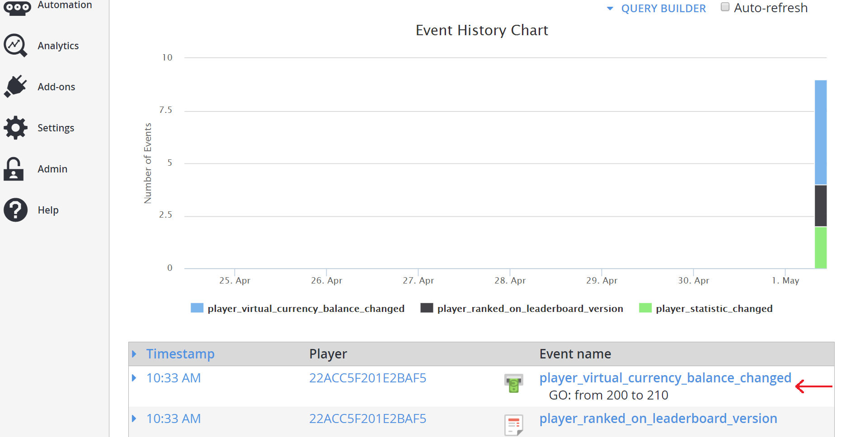841x437 pixels.
Task: Enable the Auto-refresh checkbox
Action: click(x=725, y=7)
